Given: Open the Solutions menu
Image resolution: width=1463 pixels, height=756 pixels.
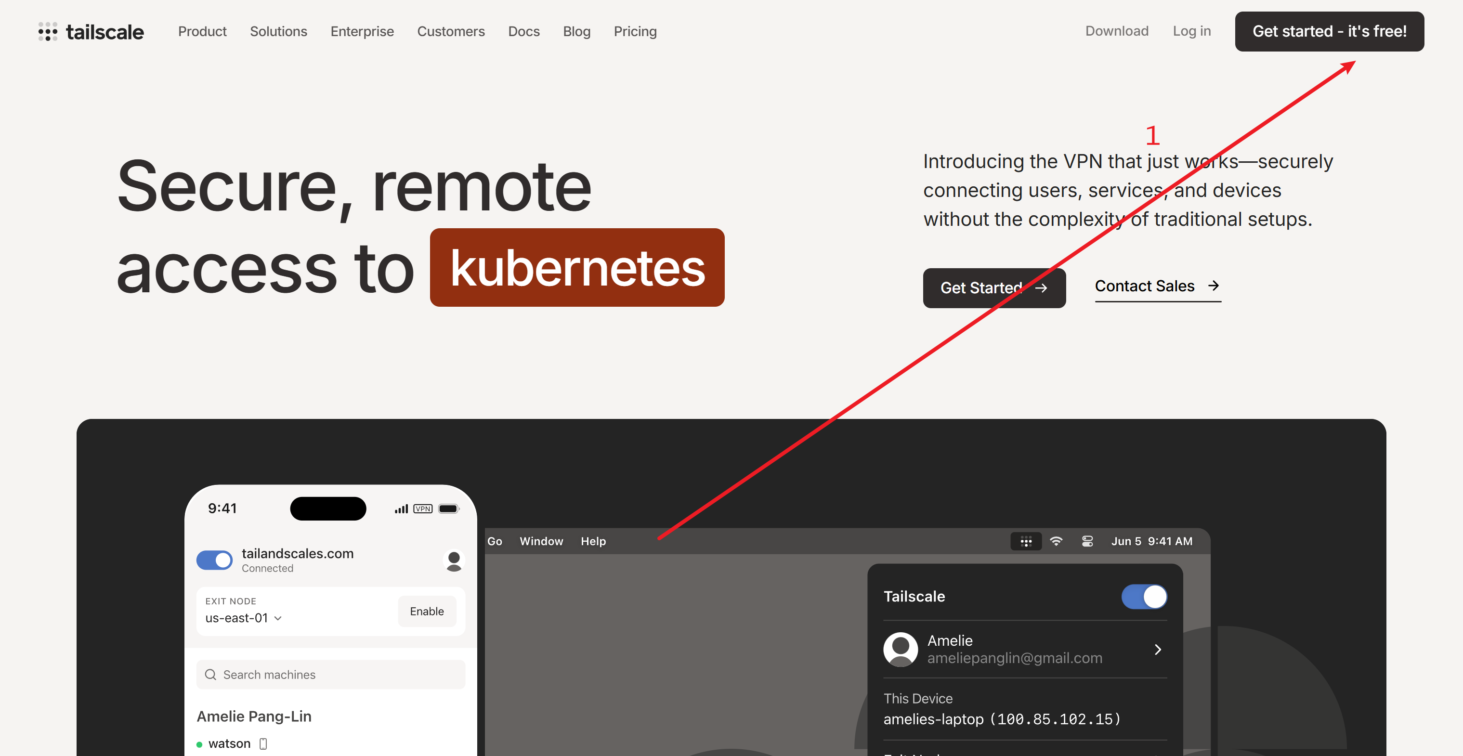Looking at the screenshot, I should pyautogui.click(x=278, y=31).
